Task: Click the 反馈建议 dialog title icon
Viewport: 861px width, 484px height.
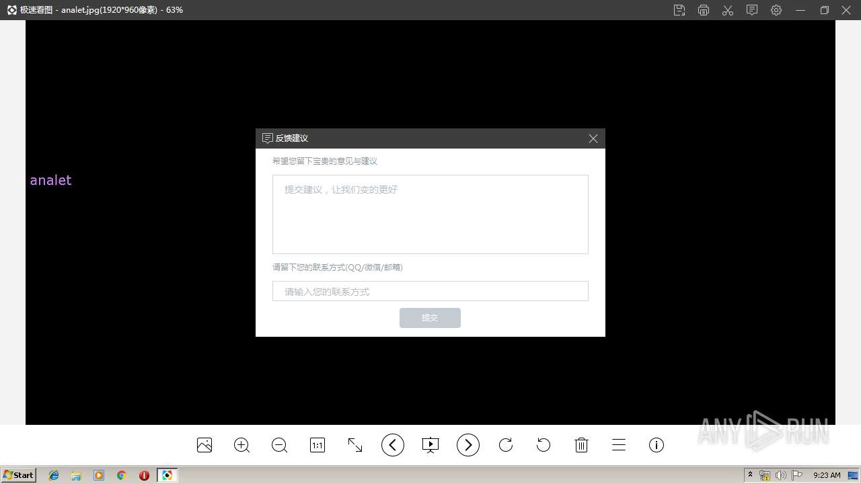Action: tap(267, 138)
